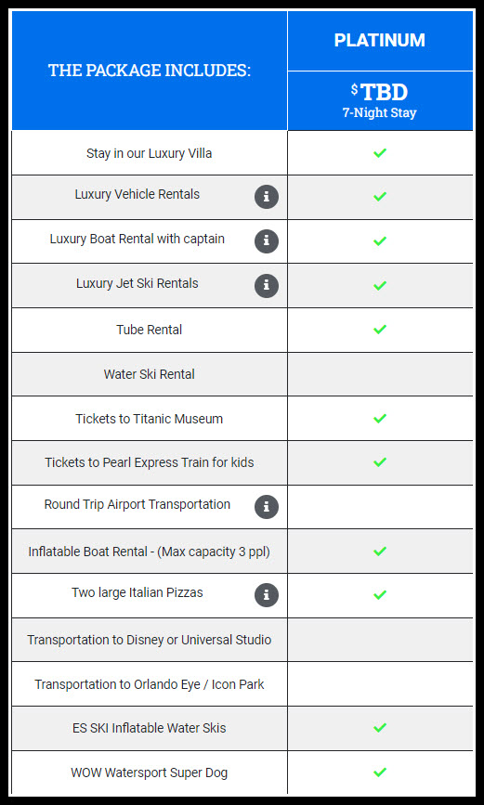
Task: Click the $TBD 7-Night Stay price cell
Action: (380, 100)
